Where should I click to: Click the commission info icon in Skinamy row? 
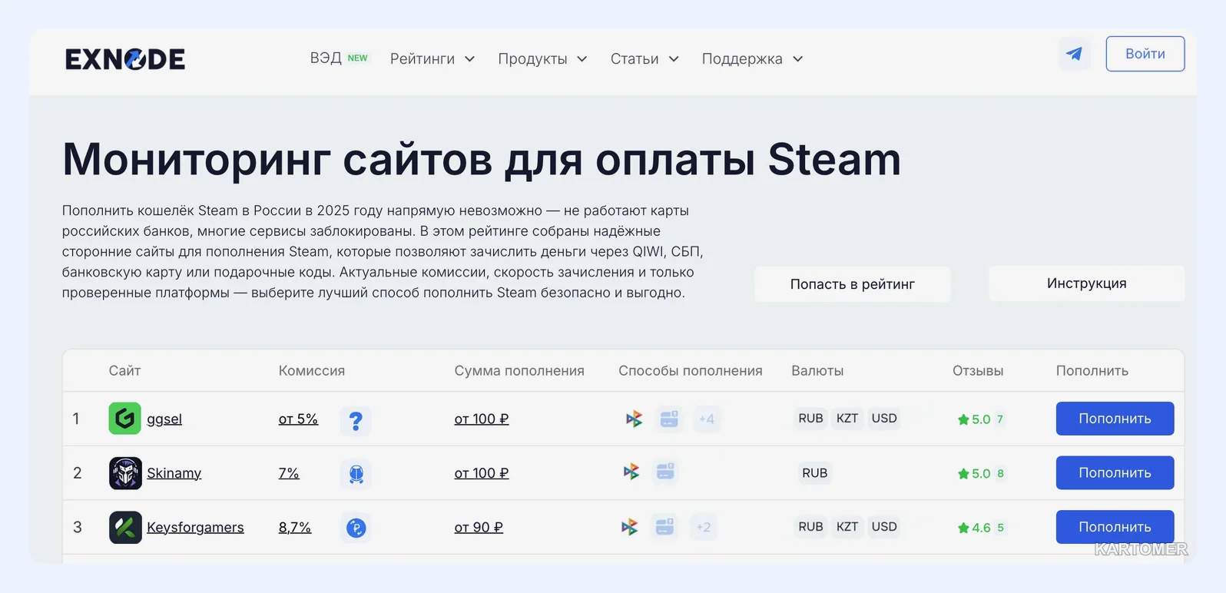point(356,474)
